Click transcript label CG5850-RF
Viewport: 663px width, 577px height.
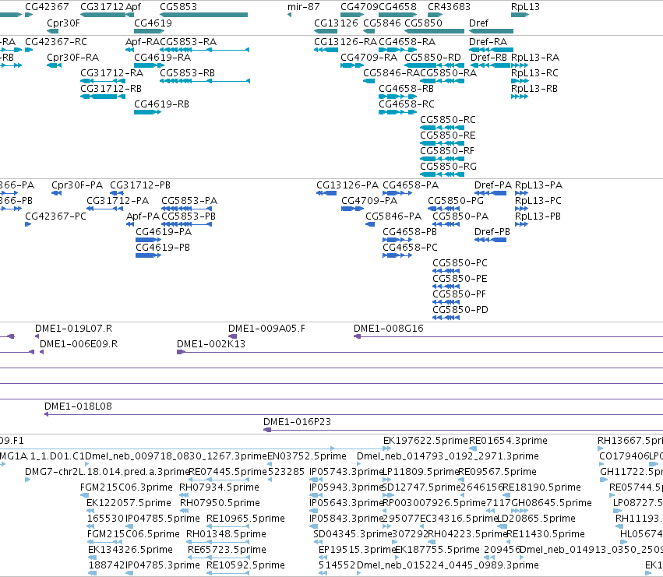447,151
